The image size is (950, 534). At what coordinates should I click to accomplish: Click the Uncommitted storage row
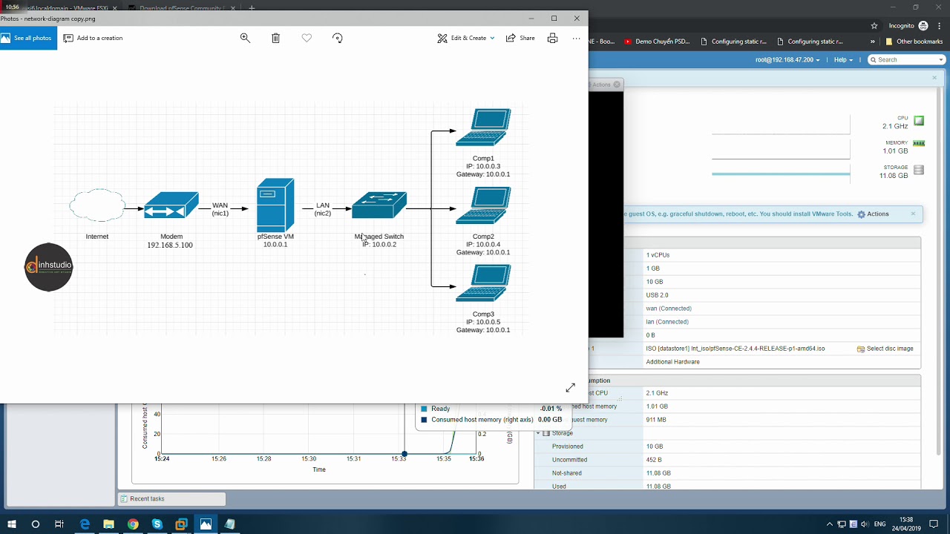point(727,460)
